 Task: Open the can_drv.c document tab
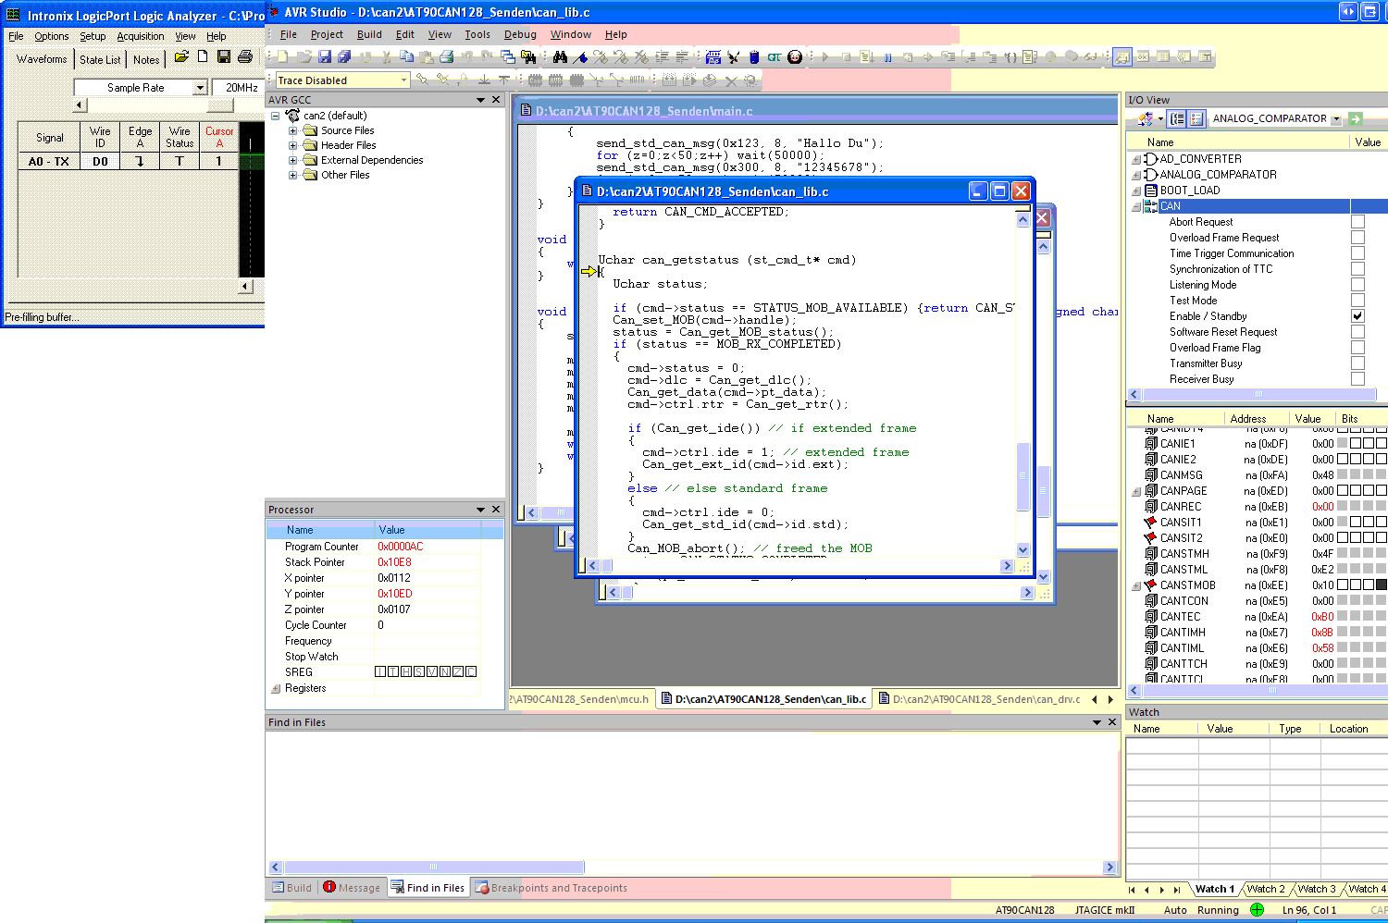point(979,699)
